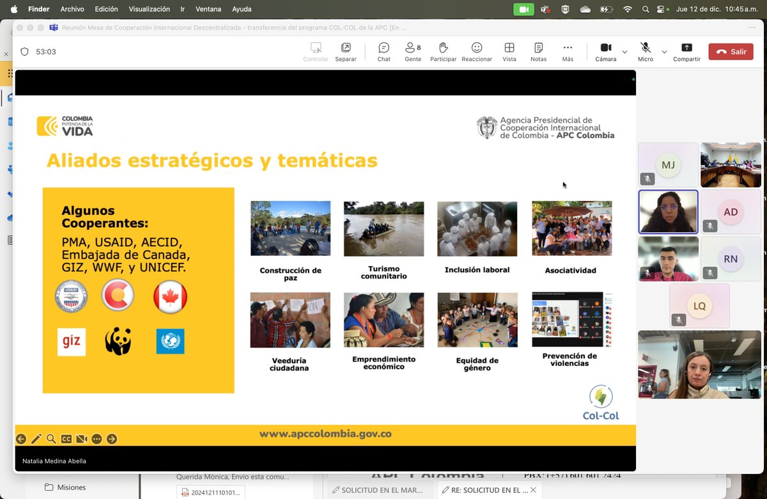Show the Gente participants list
This screenshot has height=499, width=767.
pos(413,52)
